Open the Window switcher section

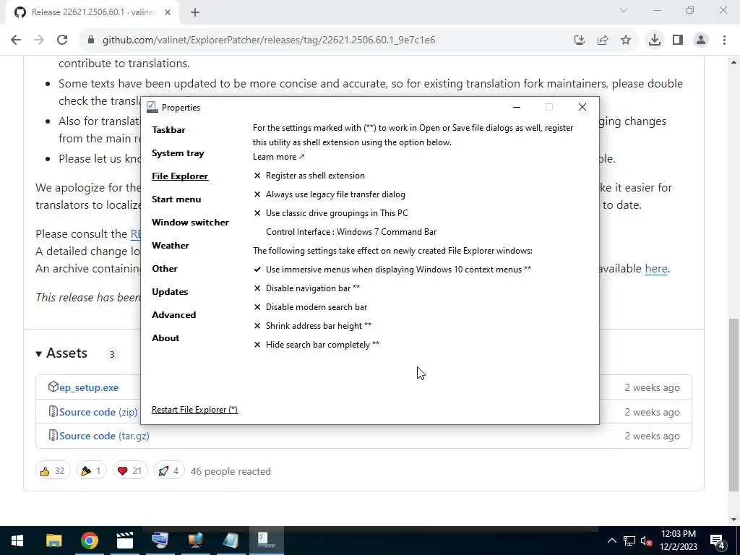190,223
